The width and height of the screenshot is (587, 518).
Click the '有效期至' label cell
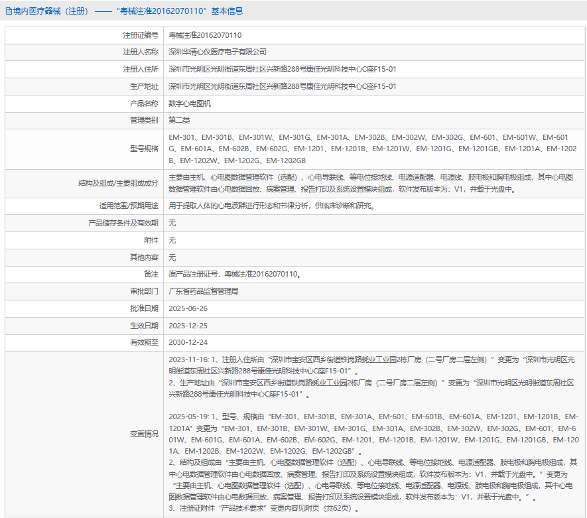point(84,342)
